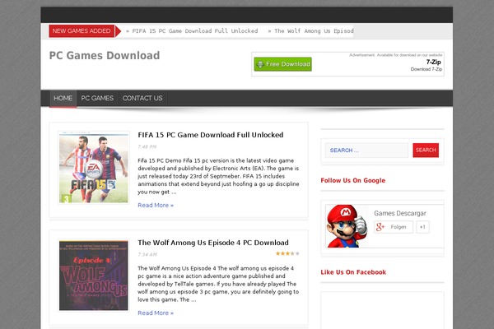Click the star rating on Wolf Among Us post
The height and width of the screenshot is (329, 494).
pos(287,253)
